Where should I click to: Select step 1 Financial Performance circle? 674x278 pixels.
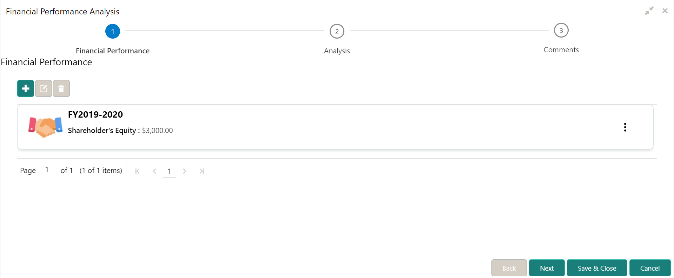point(113,31)
